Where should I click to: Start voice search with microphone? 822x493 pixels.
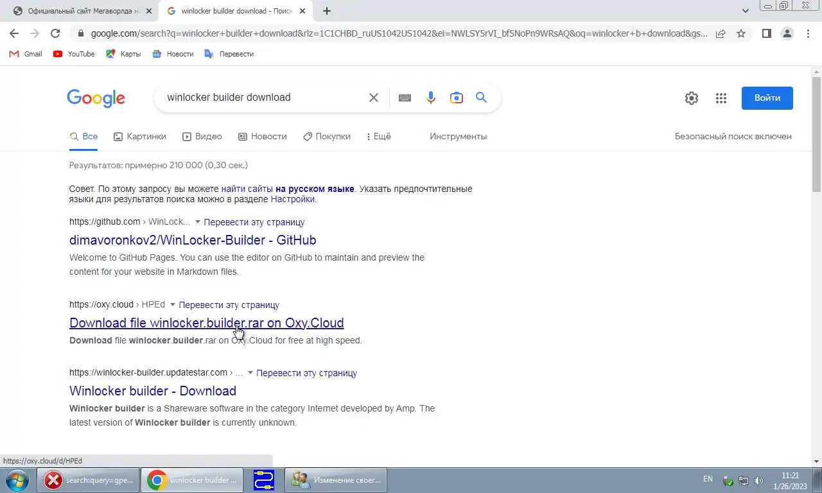click(431, 98)
